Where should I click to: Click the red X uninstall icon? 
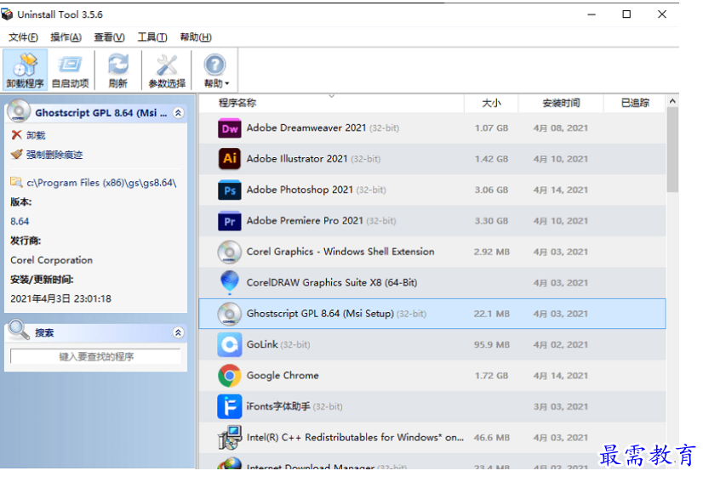click(16, 135)
